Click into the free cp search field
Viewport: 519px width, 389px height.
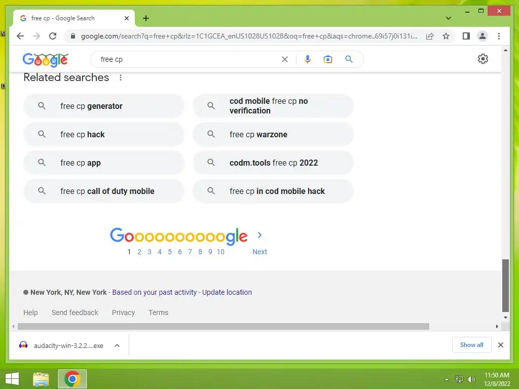tap(189, 59)
